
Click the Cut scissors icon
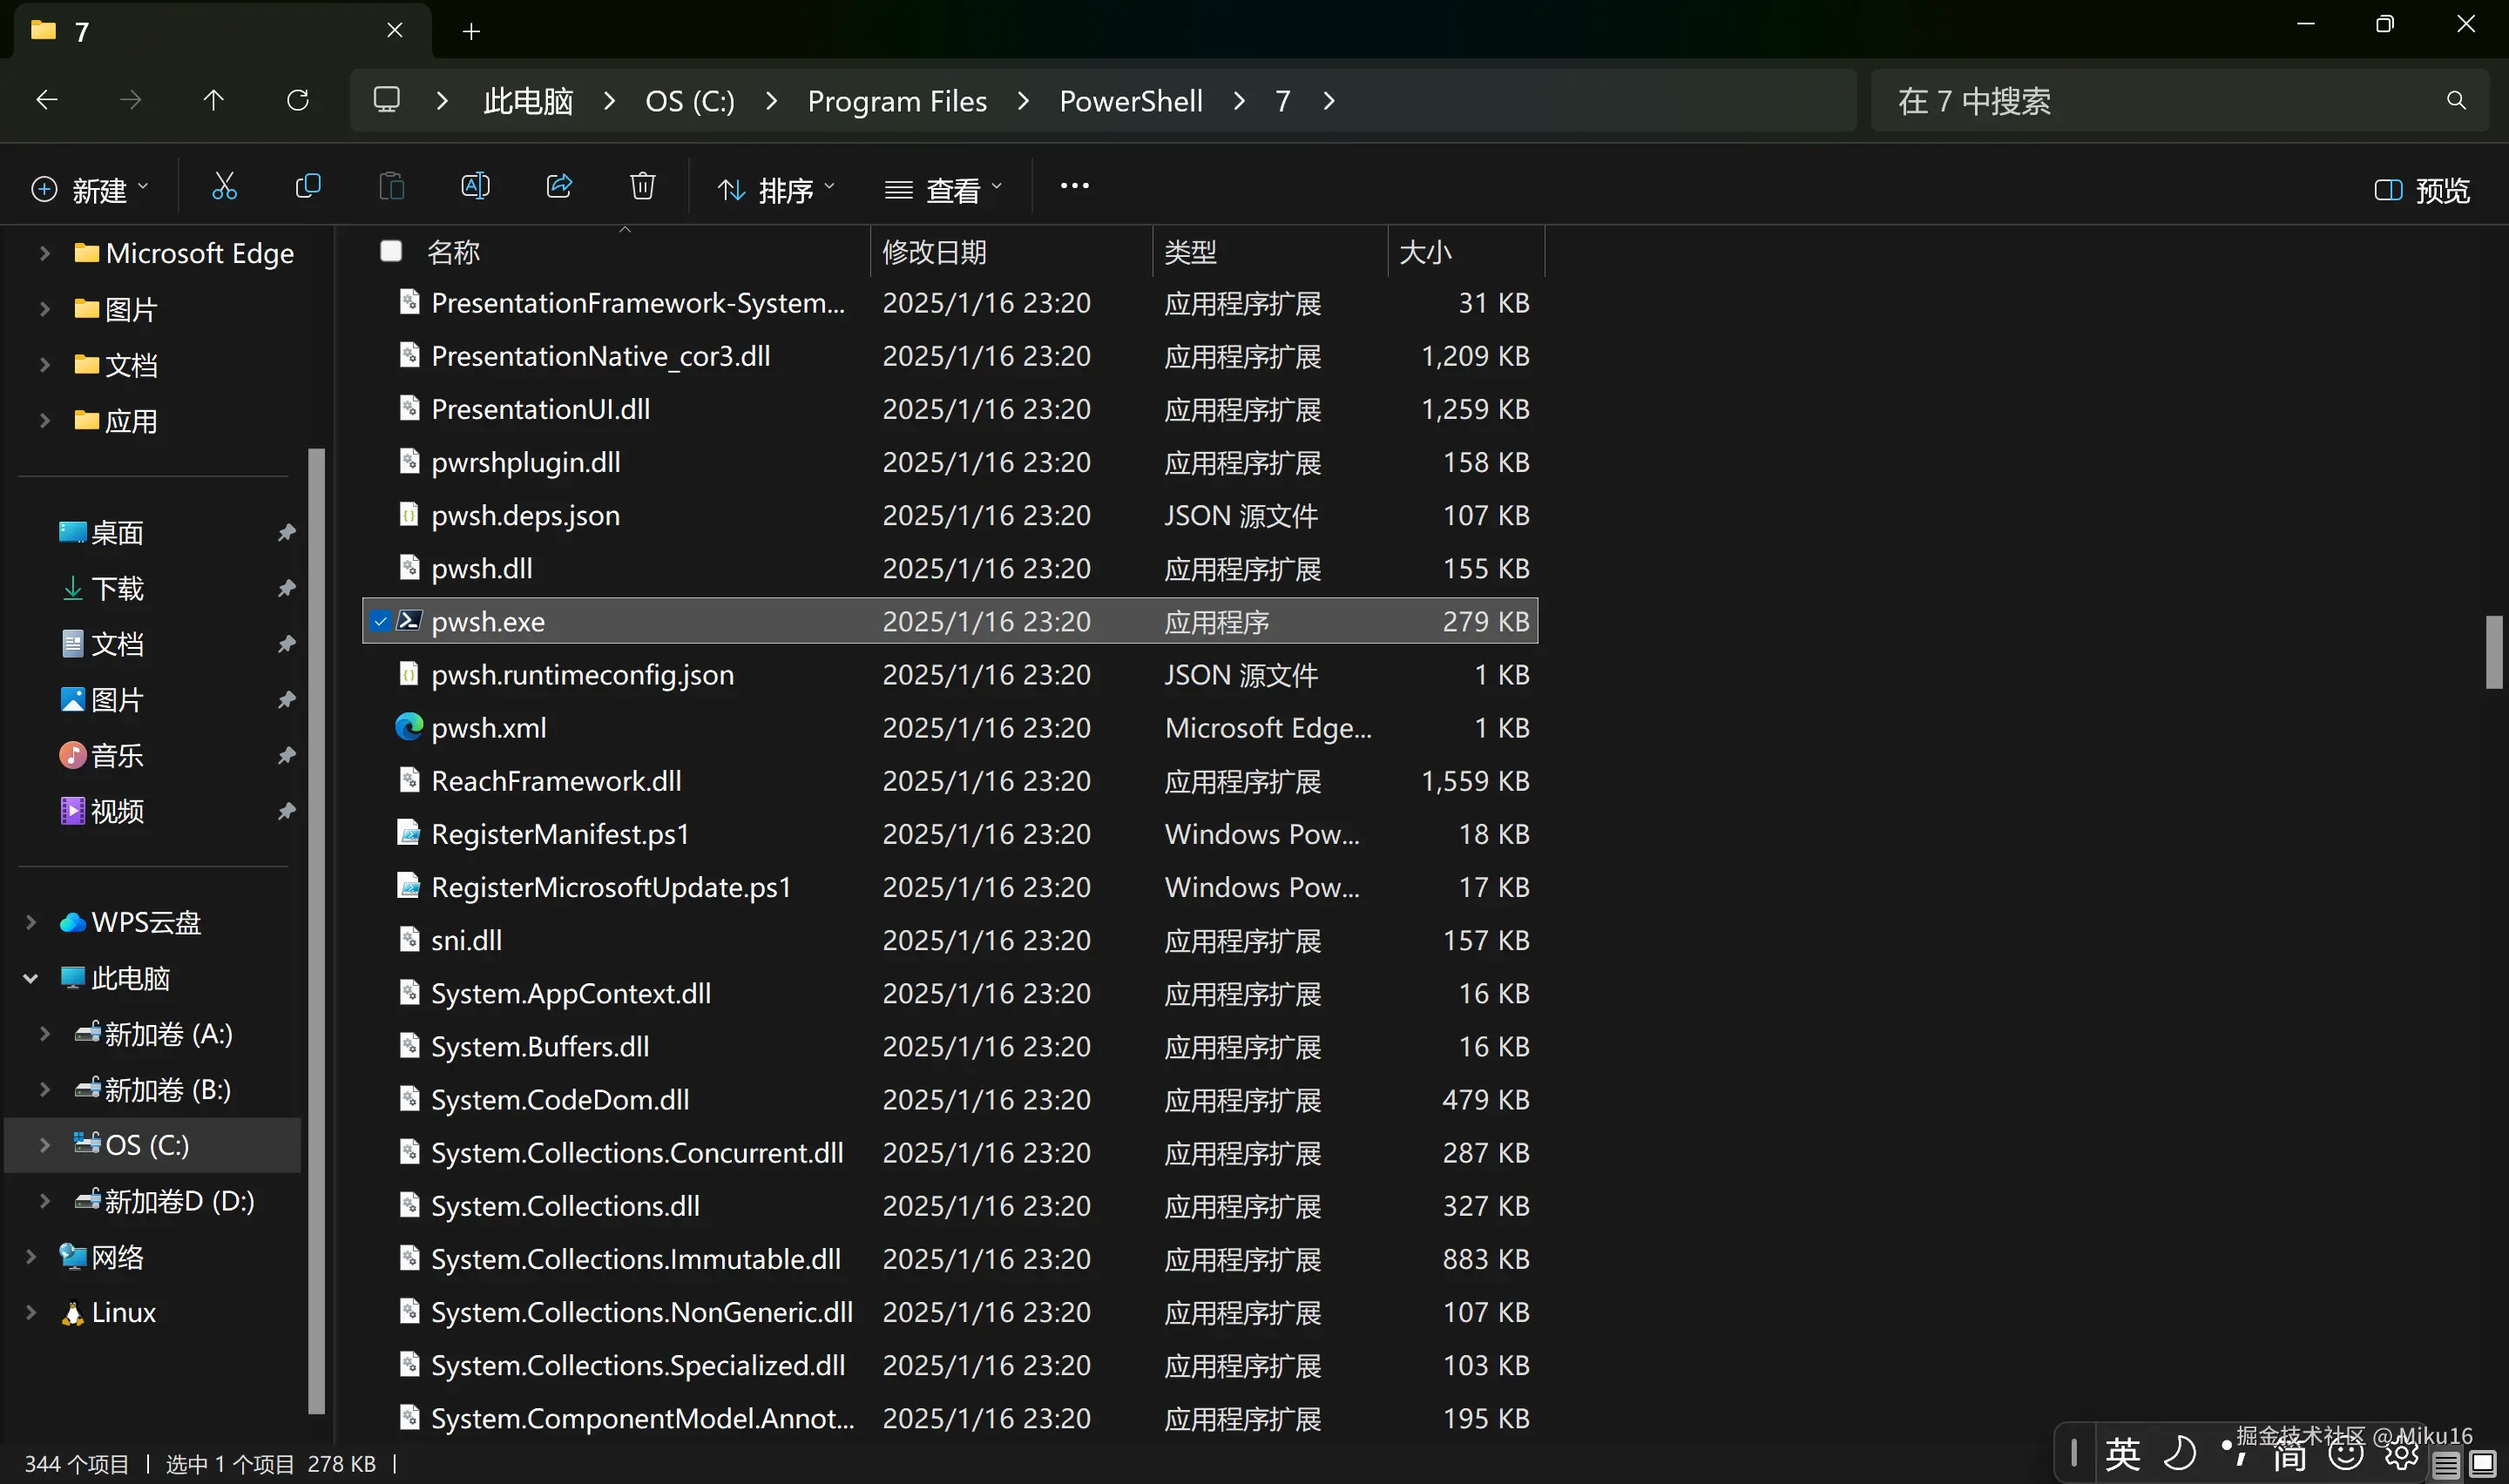[x=224, y=187]
